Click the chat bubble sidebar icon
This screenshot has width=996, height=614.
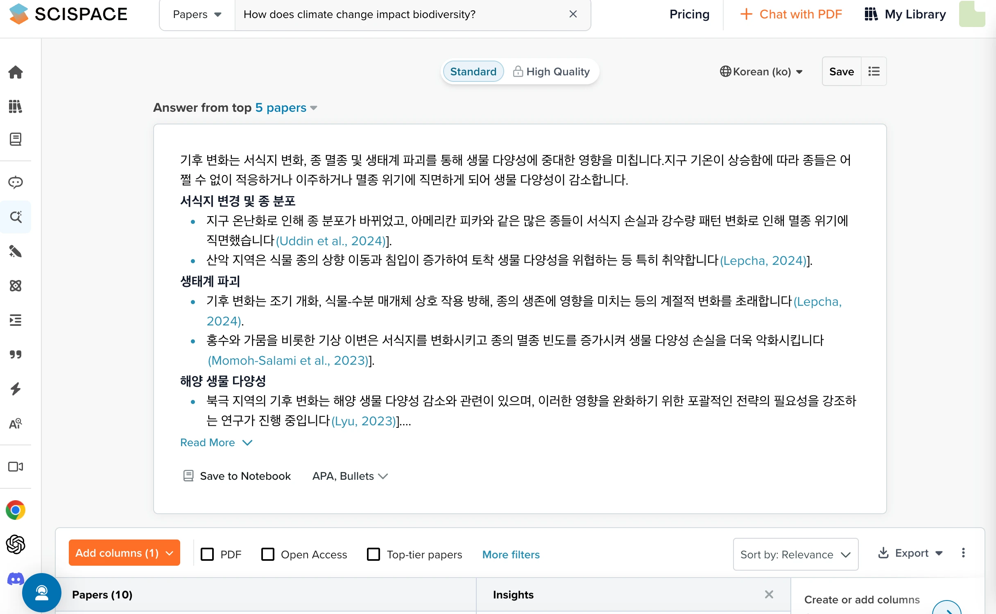click(x=16, y=182)
